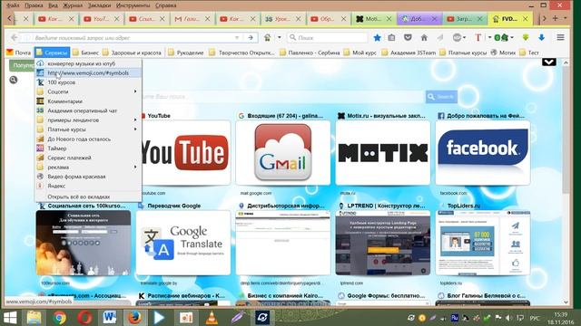Viewport: 581px width, 326px height.
Task: Select конвертер музыки из ютуб bookmark
Action: point(88,63)
